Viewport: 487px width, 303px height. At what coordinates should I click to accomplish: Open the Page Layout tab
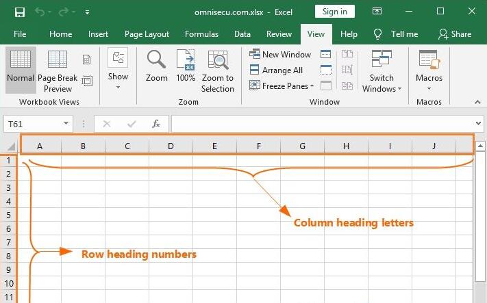tap(147, 34)
